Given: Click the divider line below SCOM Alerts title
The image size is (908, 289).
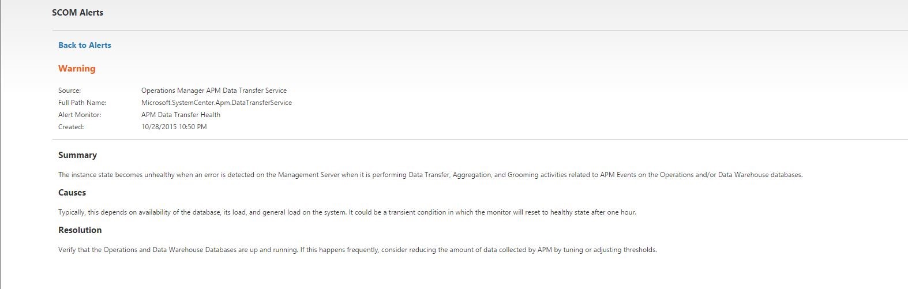Looking at the screenshot, I should 479,30.
